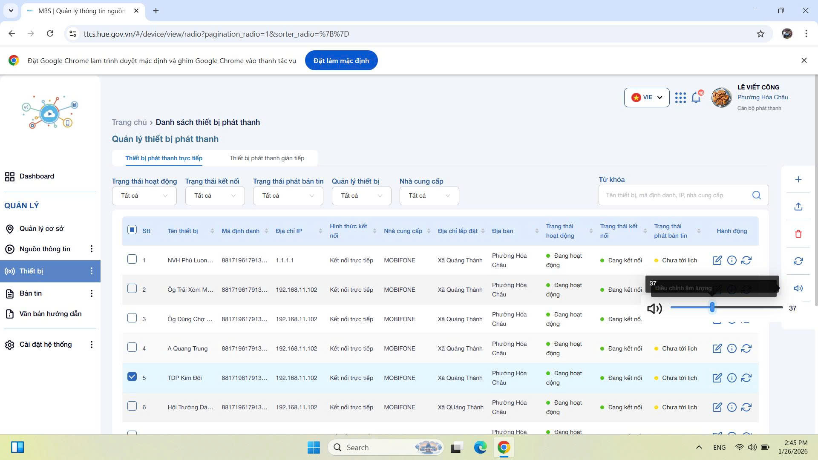The width and height of the screenshot is (818, 460).
Task: Click the upload icon in right toolbar
Action: click(x=798, y=207)
